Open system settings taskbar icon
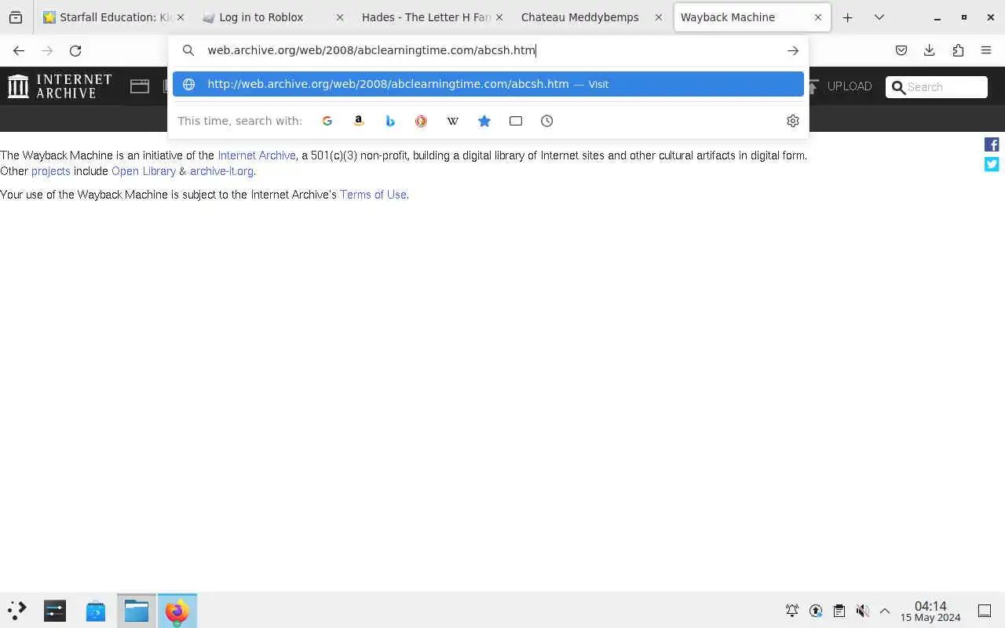The width and height of the screenshot is (1005, 628). 55,611
